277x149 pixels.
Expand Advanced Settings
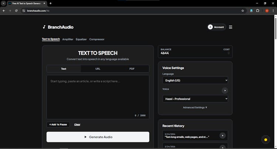pos(195,107)
